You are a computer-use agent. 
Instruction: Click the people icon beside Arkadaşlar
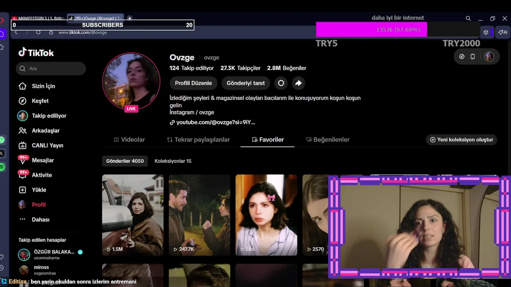[23, 130]
